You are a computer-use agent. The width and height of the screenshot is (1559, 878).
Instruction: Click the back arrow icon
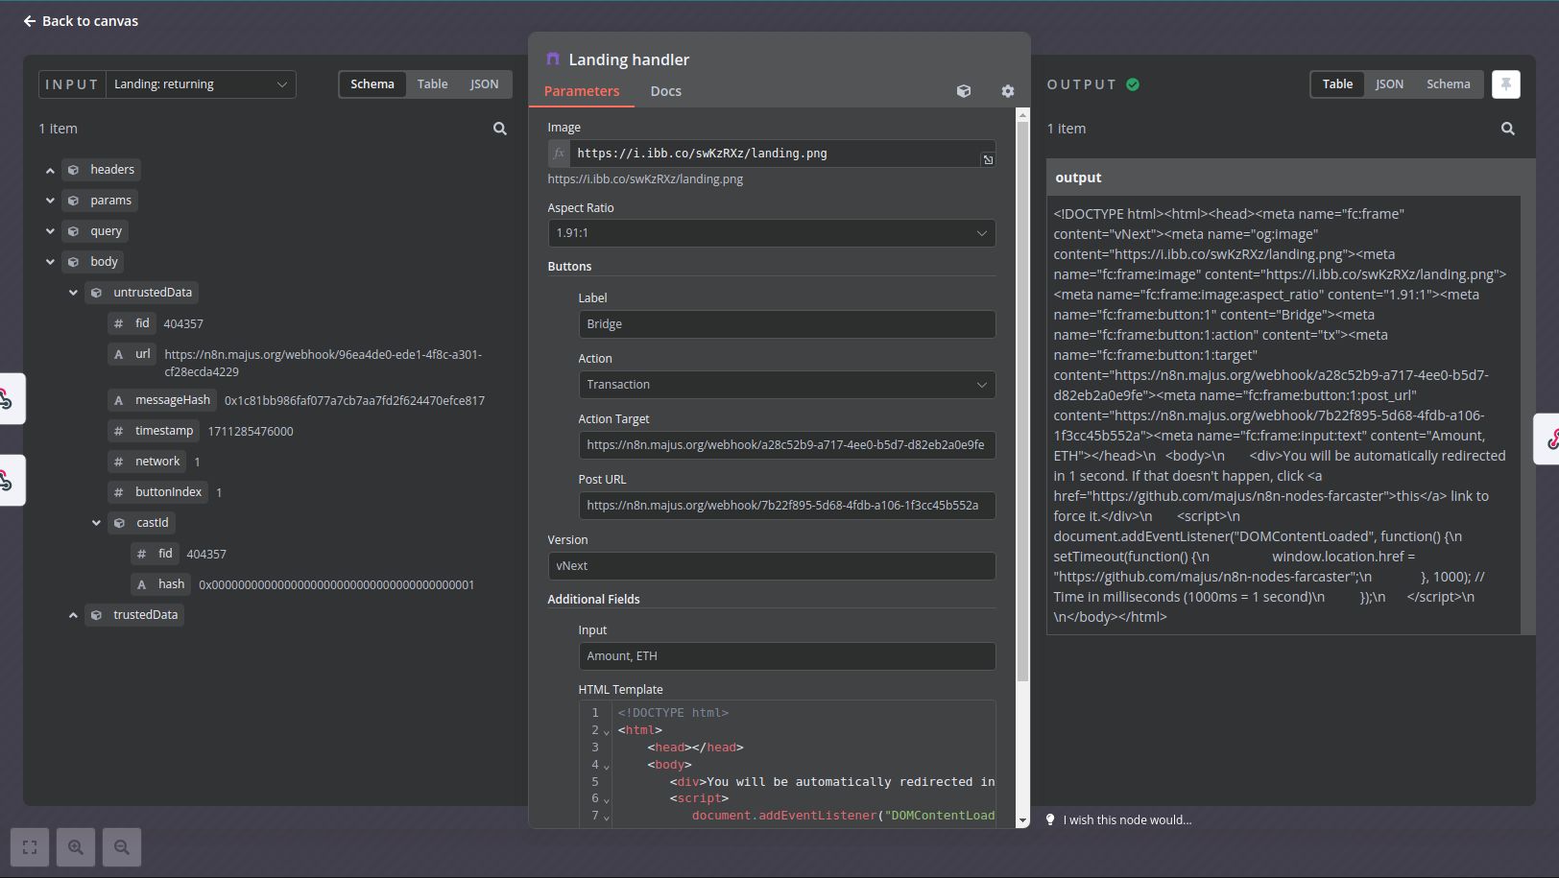(30, 21)
